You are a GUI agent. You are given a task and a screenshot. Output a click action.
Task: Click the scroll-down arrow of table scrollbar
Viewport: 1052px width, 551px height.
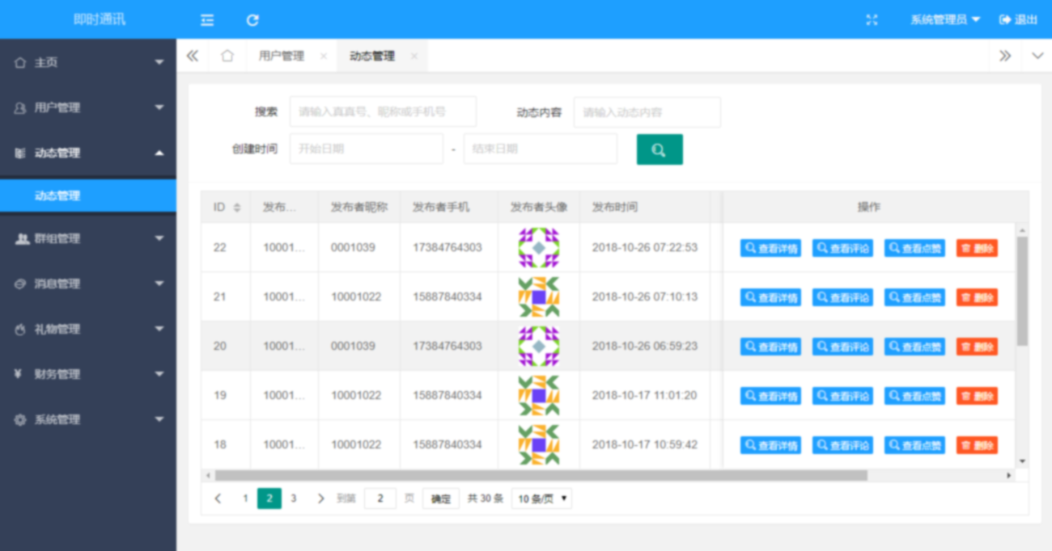click(1022, 461)
